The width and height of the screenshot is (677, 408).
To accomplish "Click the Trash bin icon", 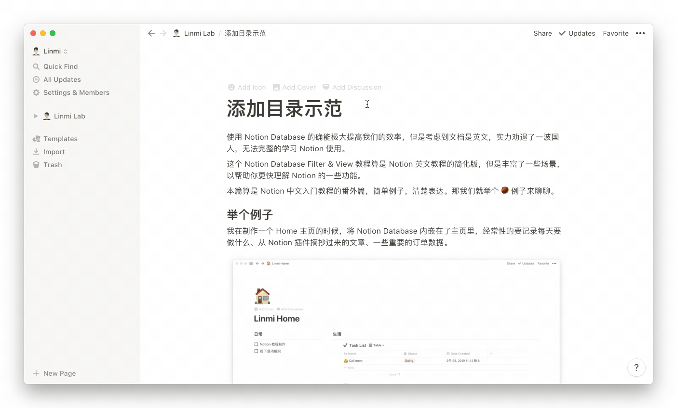I will pos(36,165).
